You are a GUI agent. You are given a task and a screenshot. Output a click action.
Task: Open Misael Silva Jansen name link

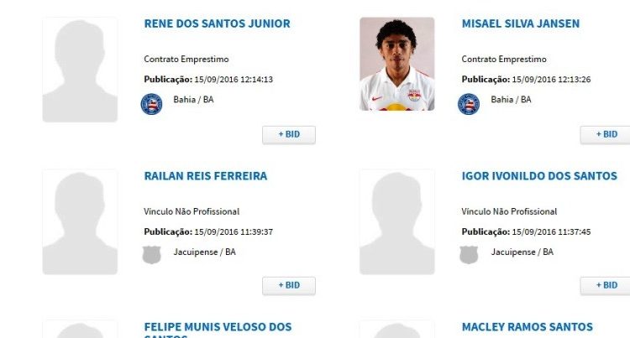[x=520, y=23]
